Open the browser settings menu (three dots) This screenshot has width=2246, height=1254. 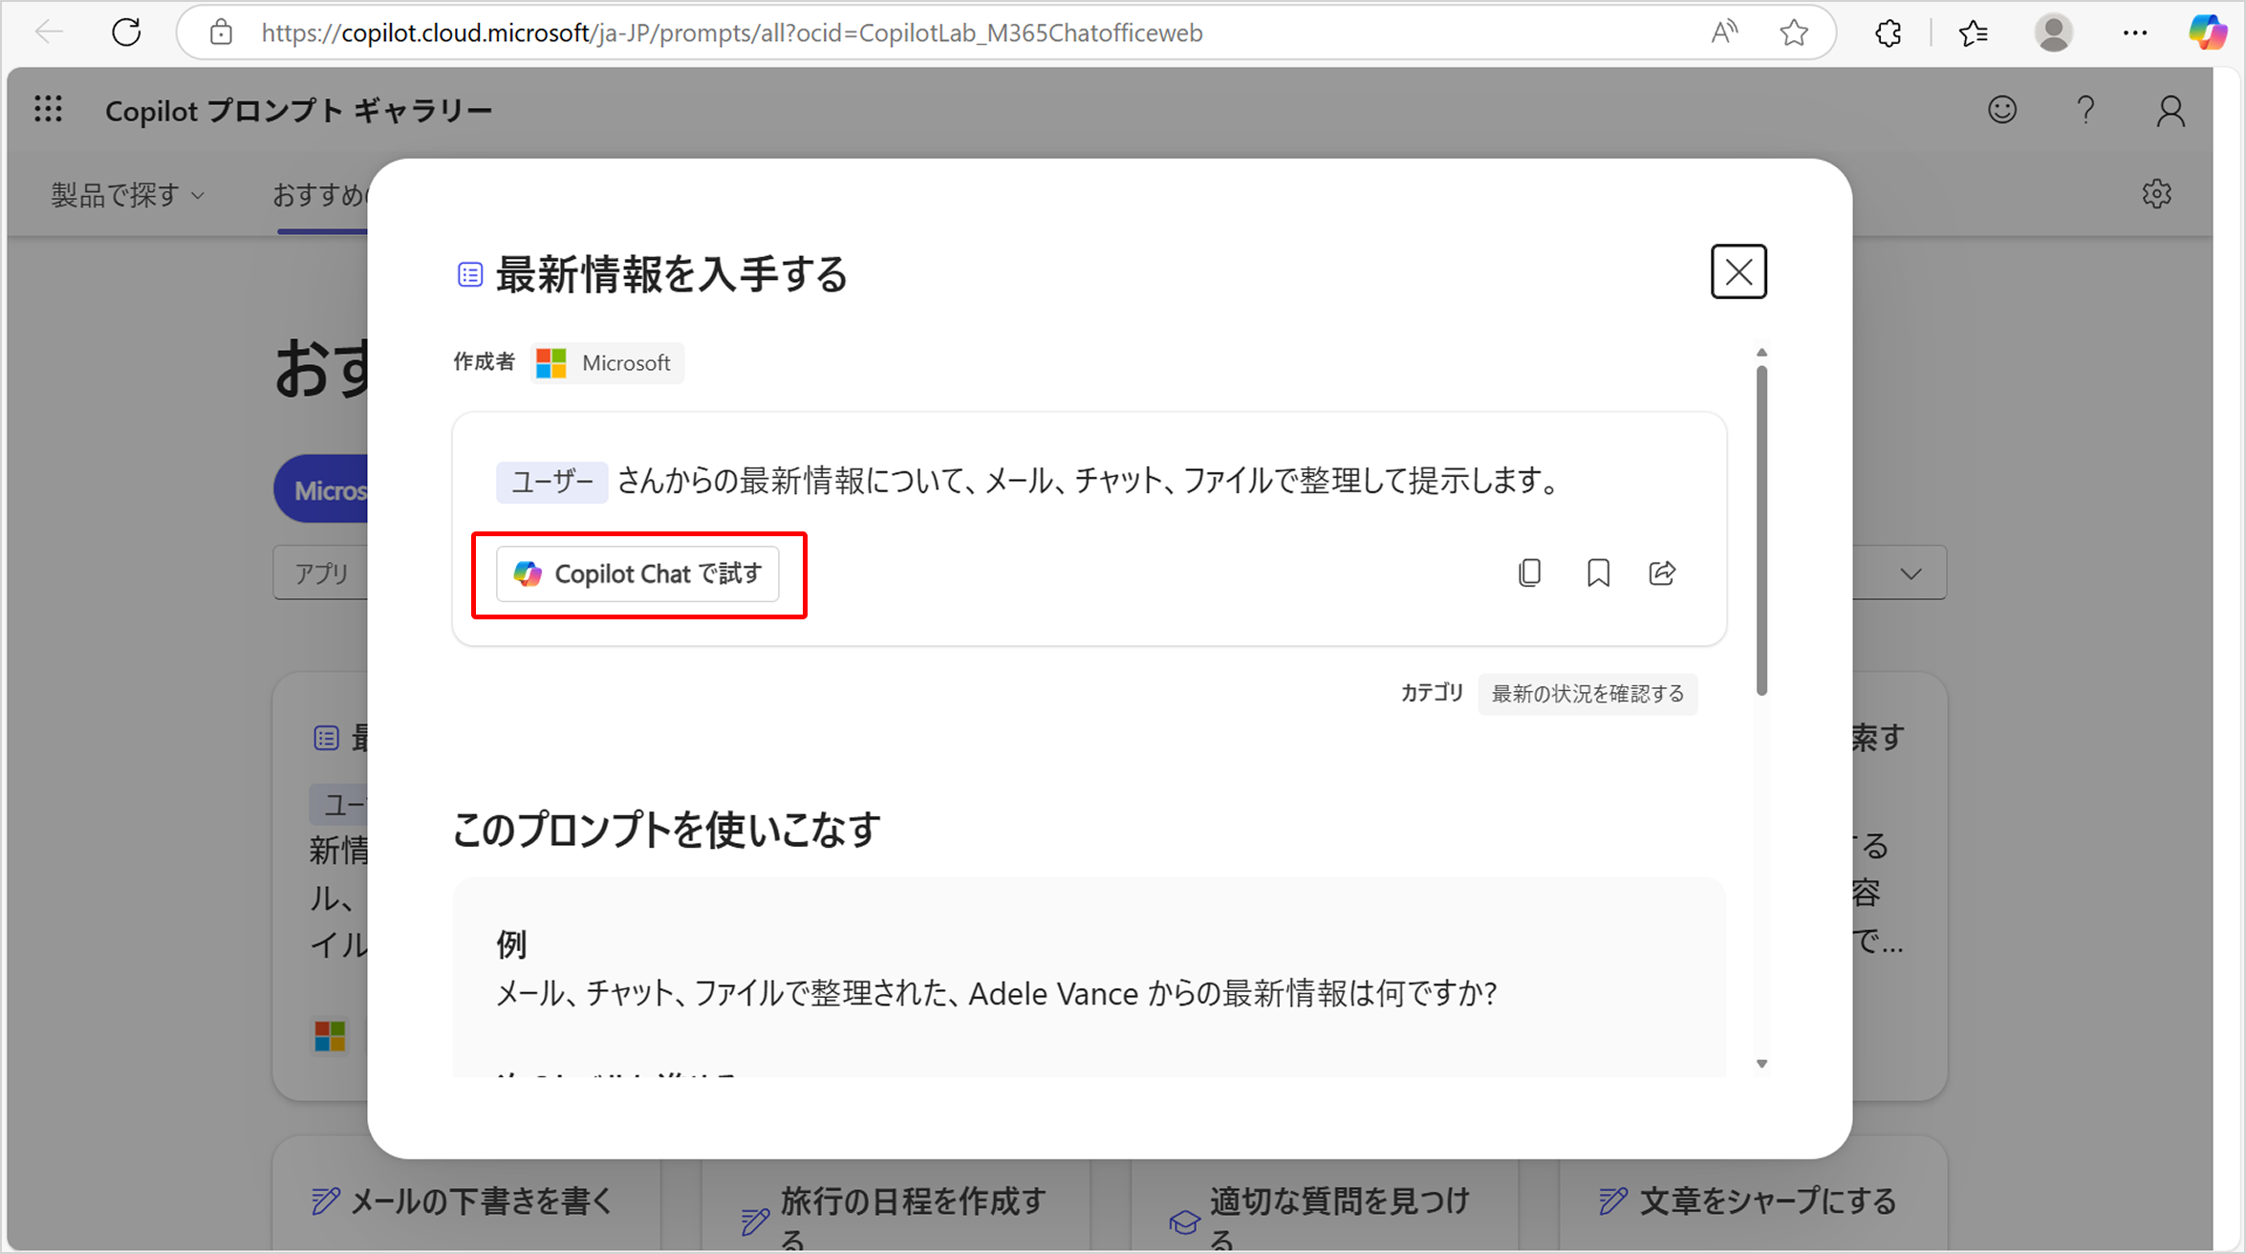coord(2135,32)
